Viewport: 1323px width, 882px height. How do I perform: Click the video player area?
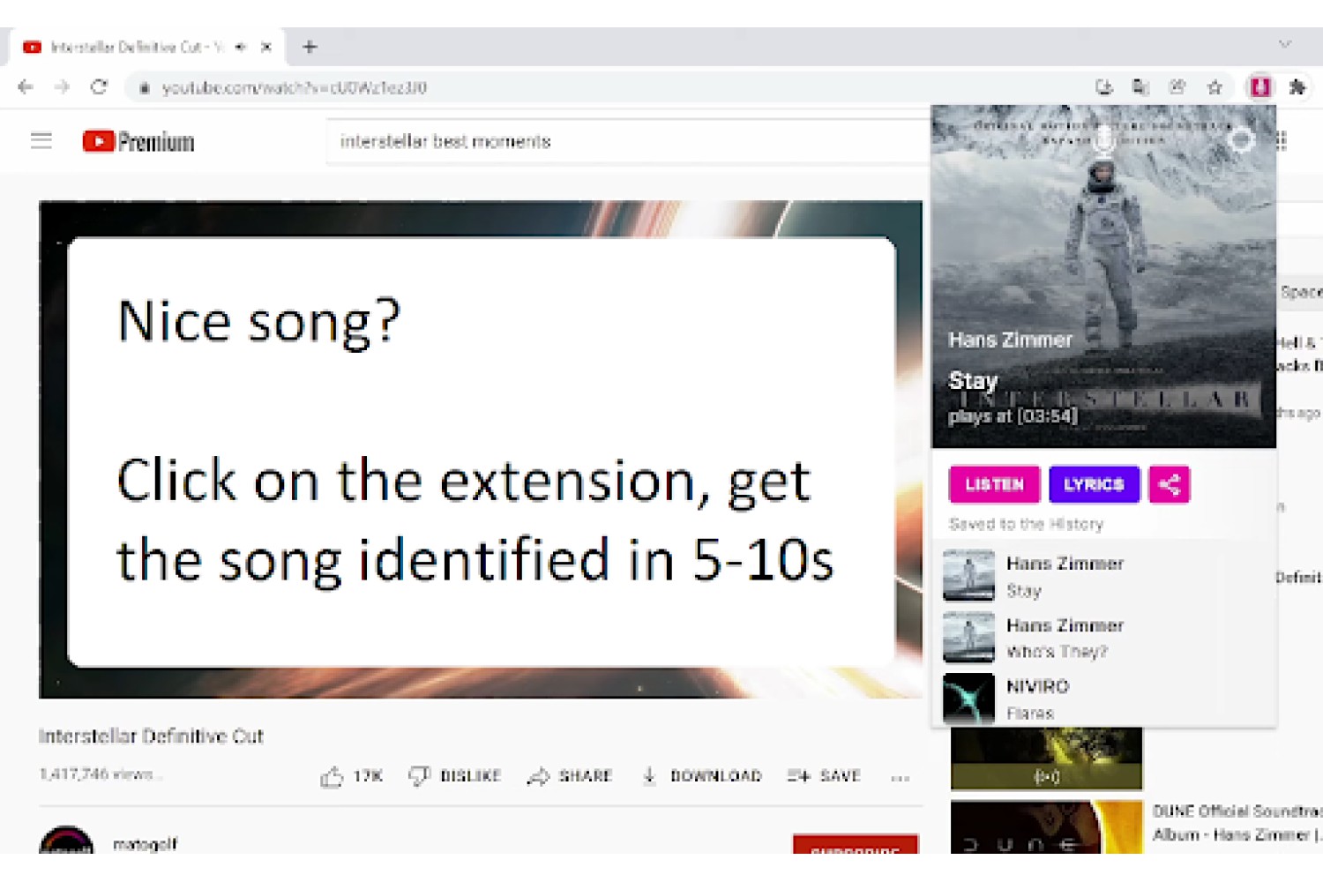pos(481,450)
